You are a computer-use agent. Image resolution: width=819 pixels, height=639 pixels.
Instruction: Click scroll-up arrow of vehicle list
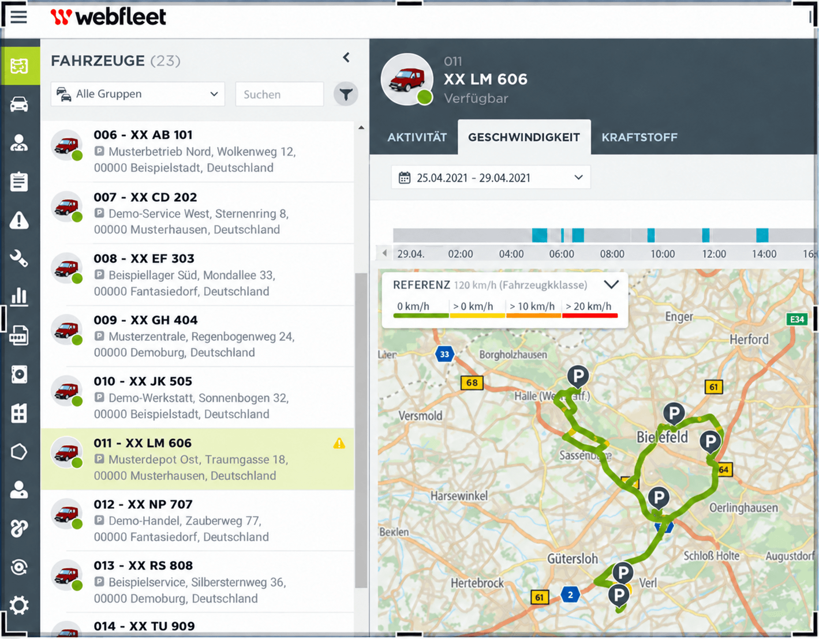pyautogui.click(x=361, y=127)
